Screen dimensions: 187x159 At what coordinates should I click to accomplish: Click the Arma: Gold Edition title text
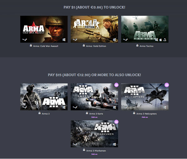click(96, 46)
